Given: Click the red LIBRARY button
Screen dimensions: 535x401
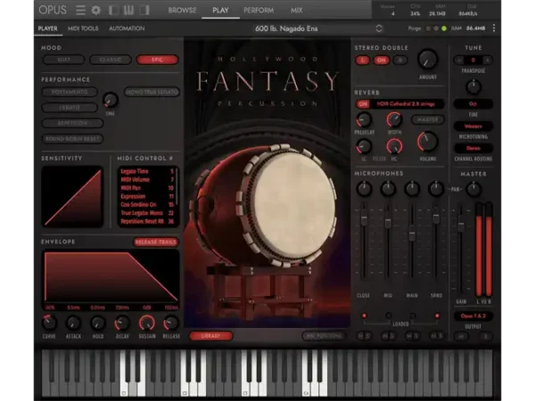Looking at the screenshot, I should click(210, 336).
